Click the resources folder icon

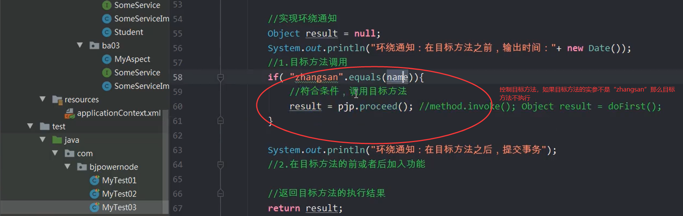[58, 100]
